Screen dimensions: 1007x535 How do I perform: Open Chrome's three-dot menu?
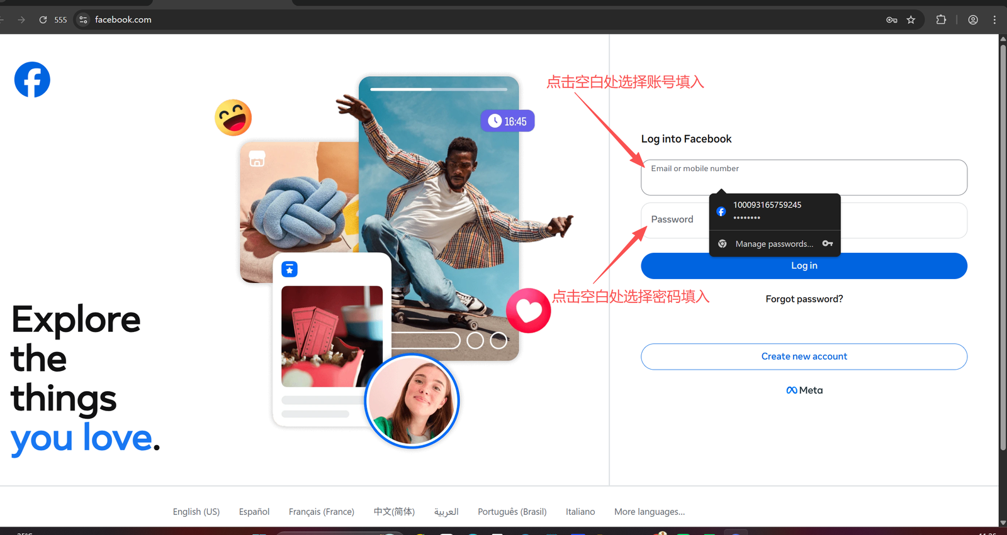click(x=994, y=19)
